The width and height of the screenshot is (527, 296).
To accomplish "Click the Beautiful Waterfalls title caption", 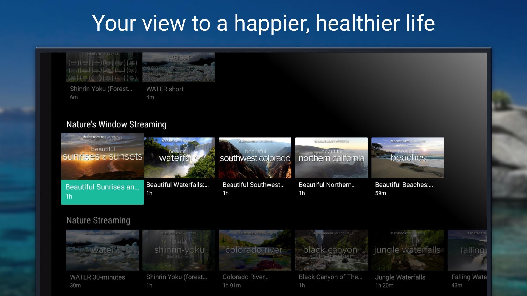I will pyautogui.click(x=177, y=185).
